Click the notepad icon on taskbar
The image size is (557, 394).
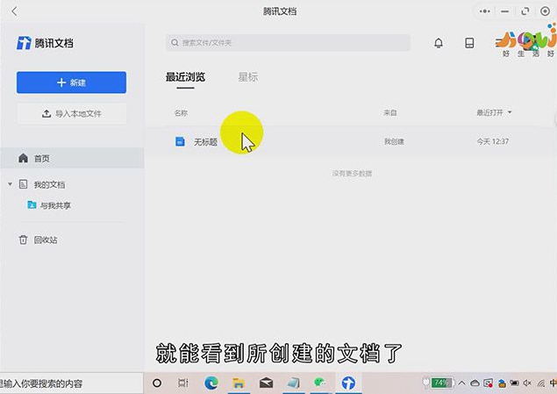click(294, 383)
